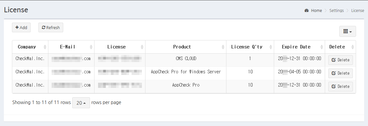Go to Home breadcrumb link
The width and height of the screenshot is (368, 126).
pos(316,11)
